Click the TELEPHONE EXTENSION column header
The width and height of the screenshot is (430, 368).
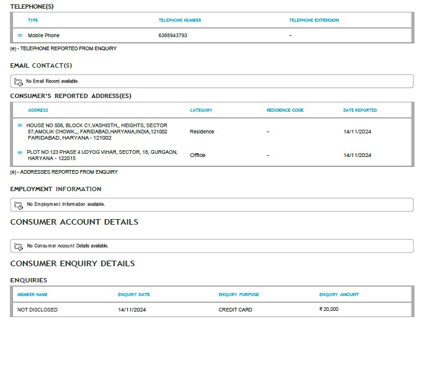314,20
